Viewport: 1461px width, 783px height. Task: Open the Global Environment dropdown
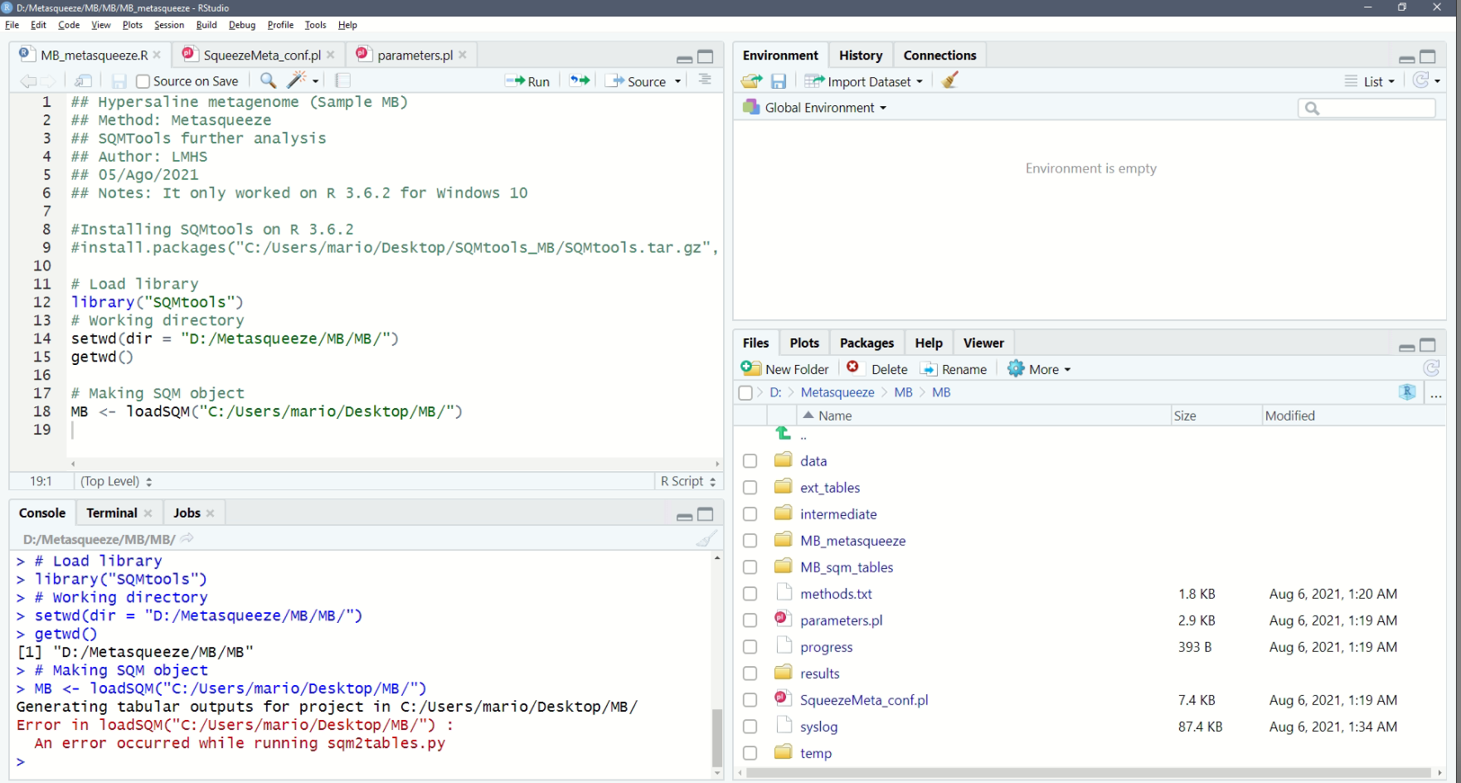(x=813, y=107)
